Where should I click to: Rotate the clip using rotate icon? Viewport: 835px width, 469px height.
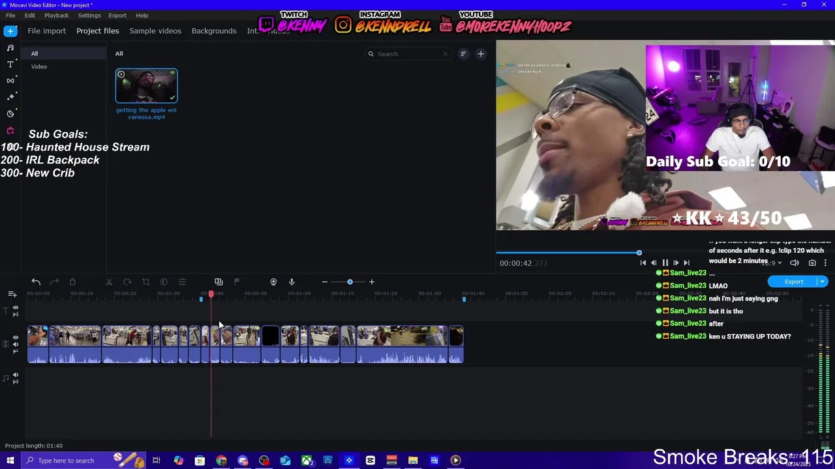pos(127,282)
